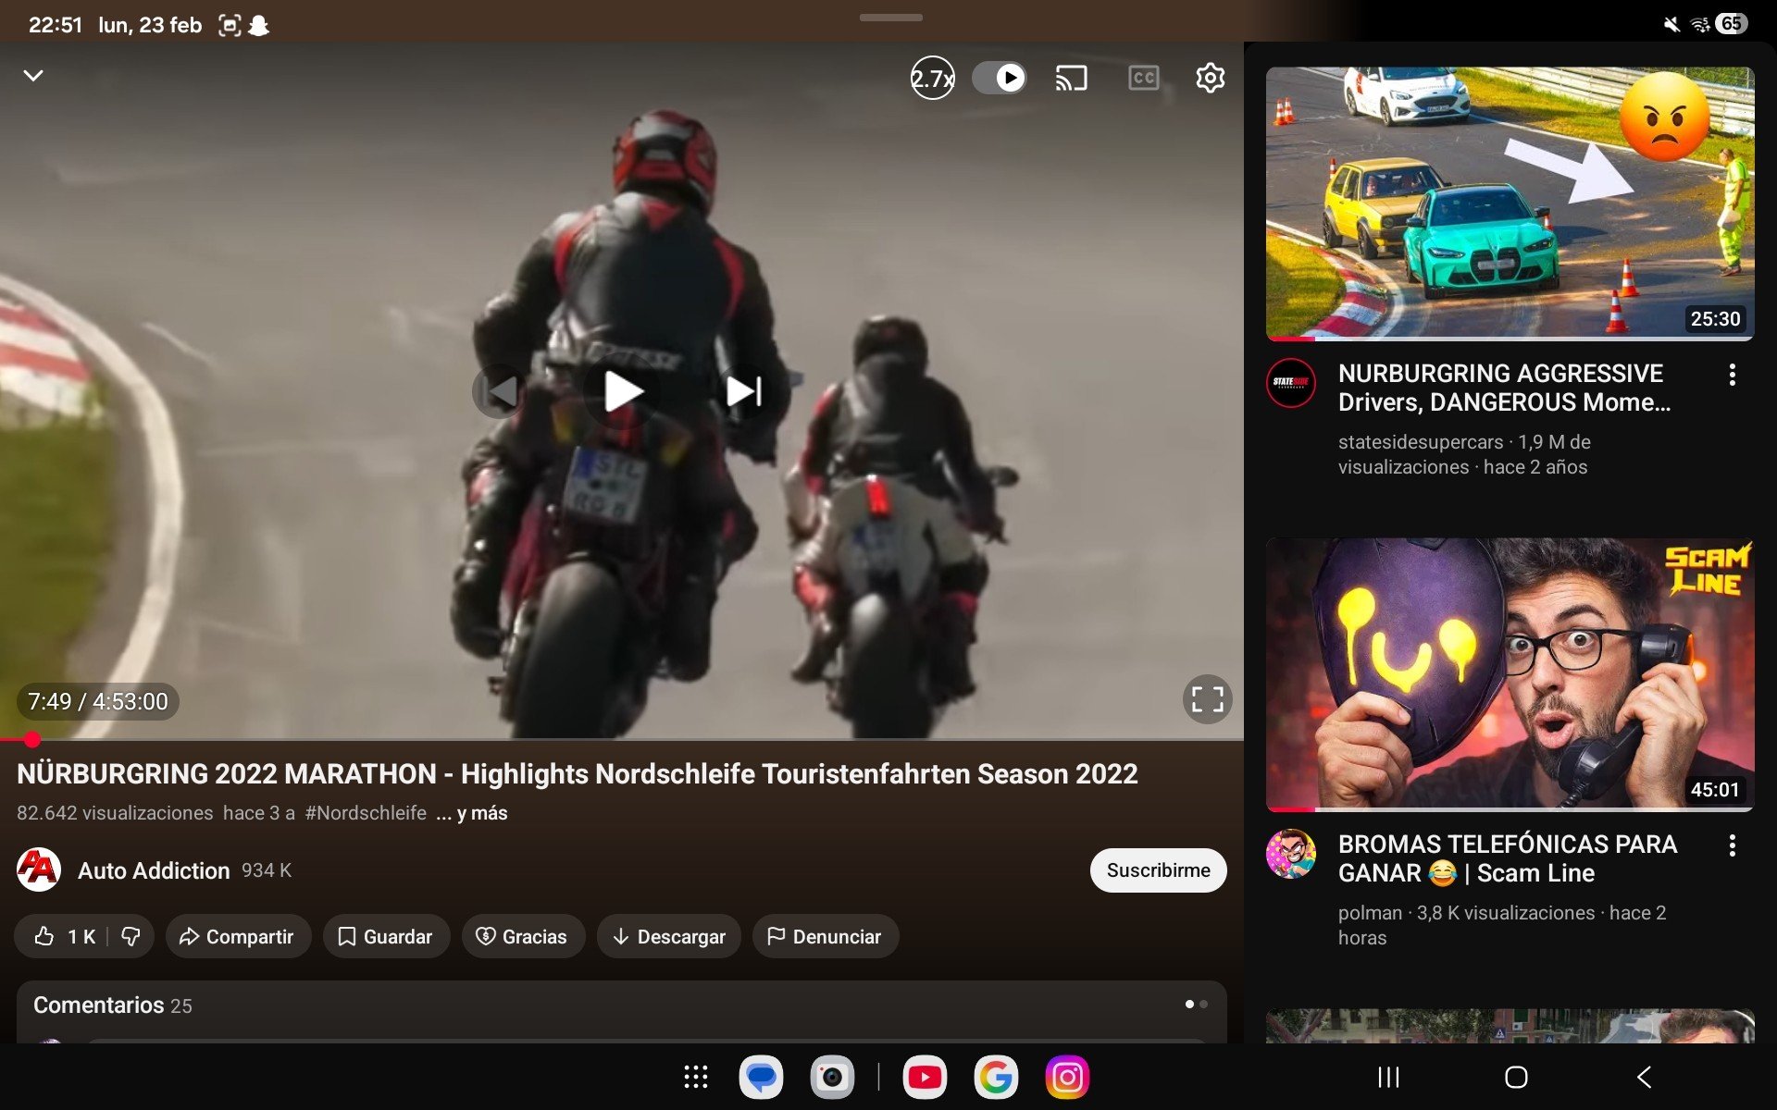
Task: Expand description via '... y más'
Action: [x=473, y=813]
